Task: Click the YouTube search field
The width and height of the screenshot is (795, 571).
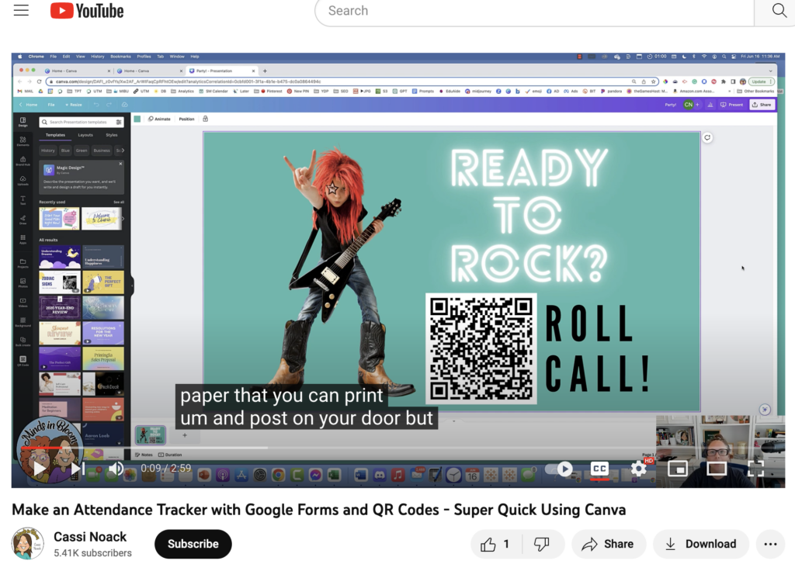Action: 534,11
